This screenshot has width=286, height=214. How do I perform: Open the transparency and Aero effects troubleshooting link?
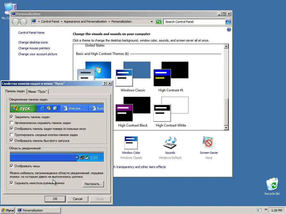(140, 167)
